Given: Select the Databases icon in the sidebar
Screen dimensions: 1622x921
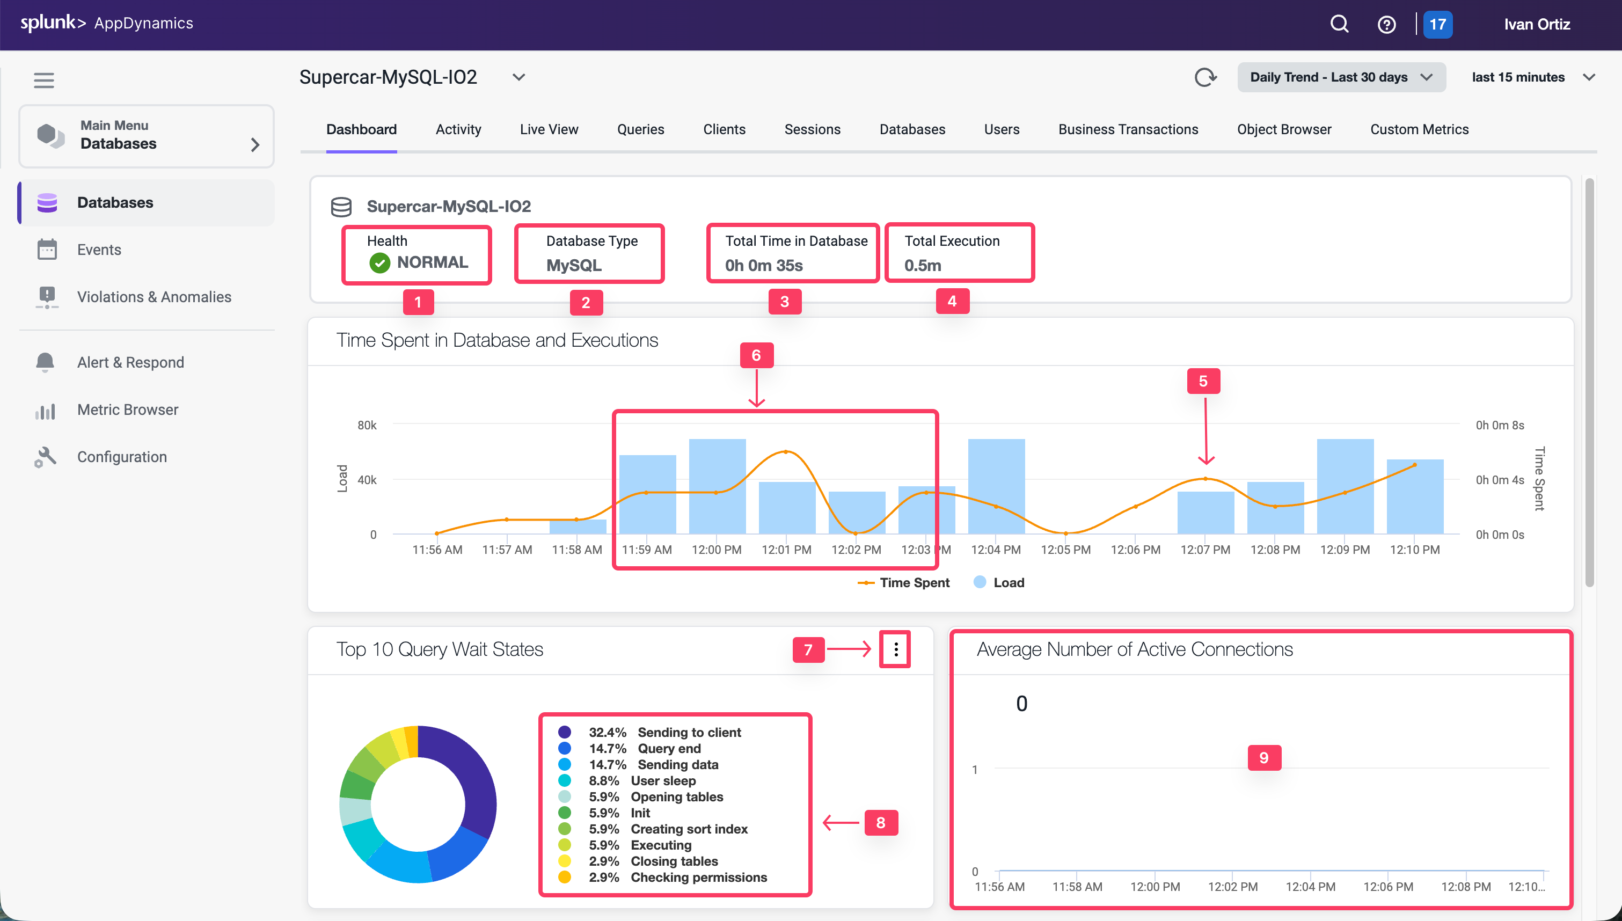Looking at the screenshot, I should 47,202.
